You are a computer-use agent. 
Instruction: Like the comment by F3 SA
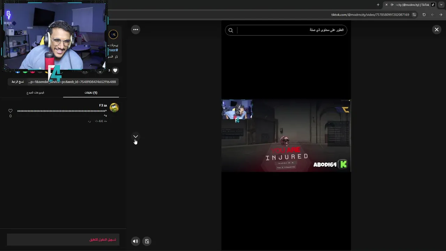pyautogui.click(x=10, y=111)
